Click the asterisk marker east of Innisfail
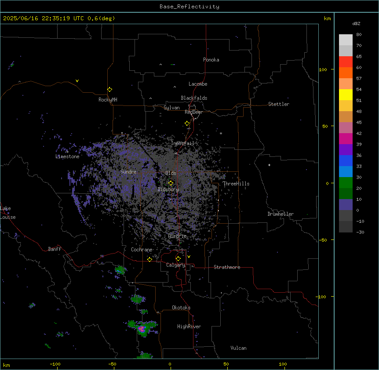This screenshot has width=379, height=370. pos(221,133)
